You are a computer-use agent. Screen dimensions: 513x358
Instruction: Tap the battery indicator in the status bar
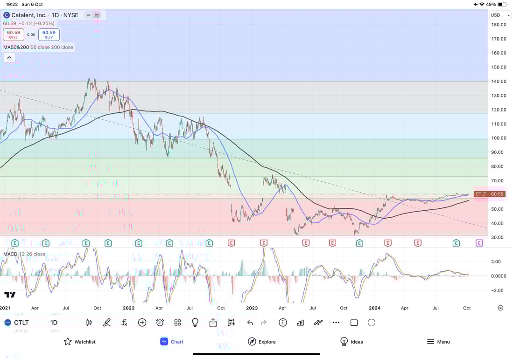click(x=502, y=4)
